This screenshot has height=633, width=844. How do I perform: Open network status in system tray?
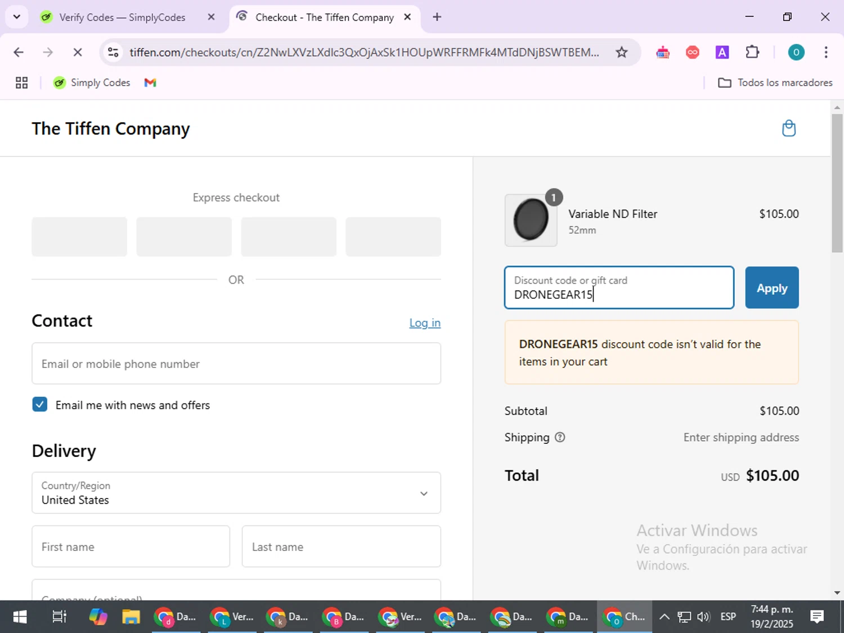pos(684,617)
